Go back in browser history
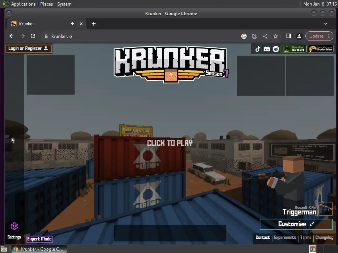This screenshot has width=338, height=253. tap(12, 36)
